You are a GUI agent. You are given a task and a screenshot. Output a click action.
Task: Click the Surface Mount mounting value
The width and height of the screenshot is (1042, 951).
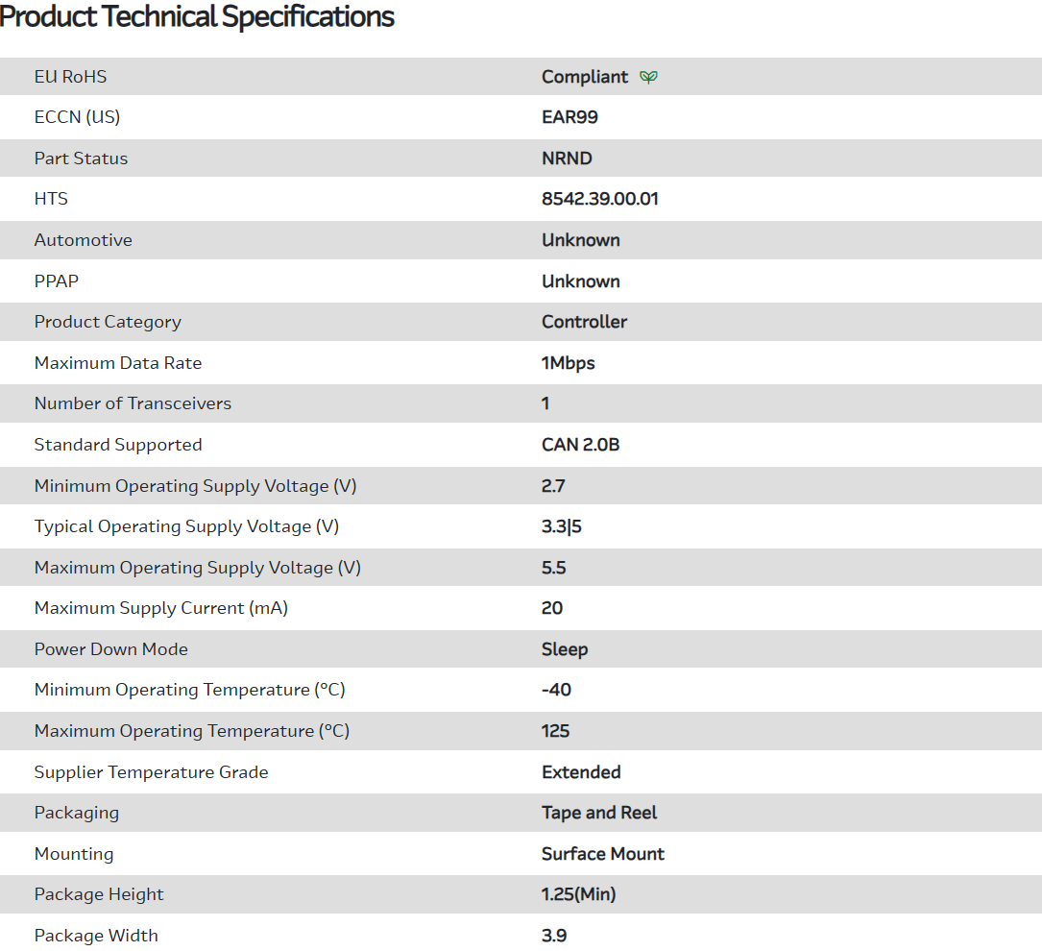point(602,854)
